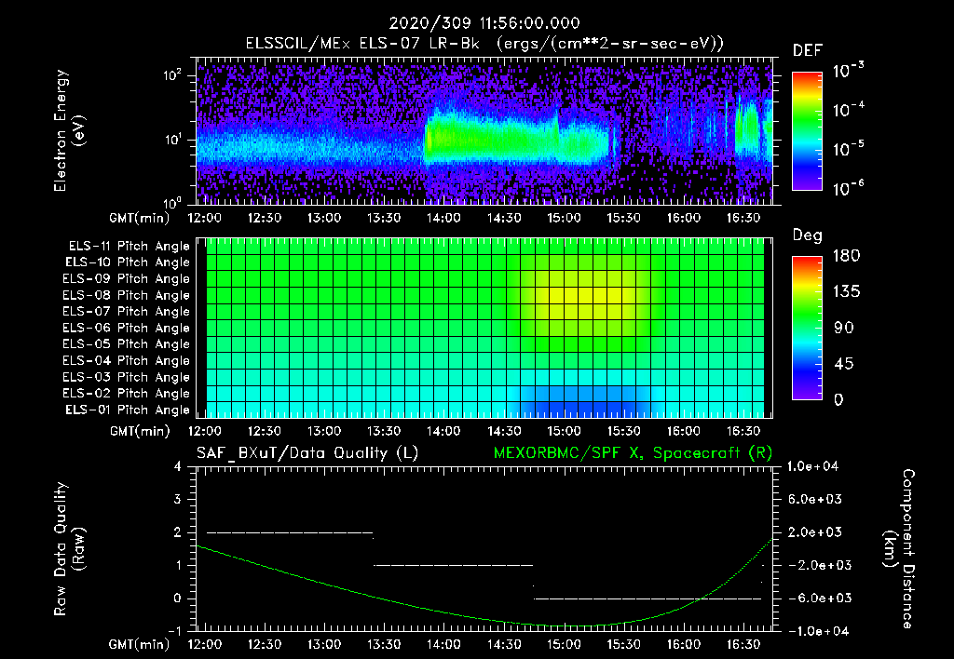Viewport: 954px width, 659px height.
Task: Select the ELS-05 Pitch Angle row label
Action: coord(127,344)
